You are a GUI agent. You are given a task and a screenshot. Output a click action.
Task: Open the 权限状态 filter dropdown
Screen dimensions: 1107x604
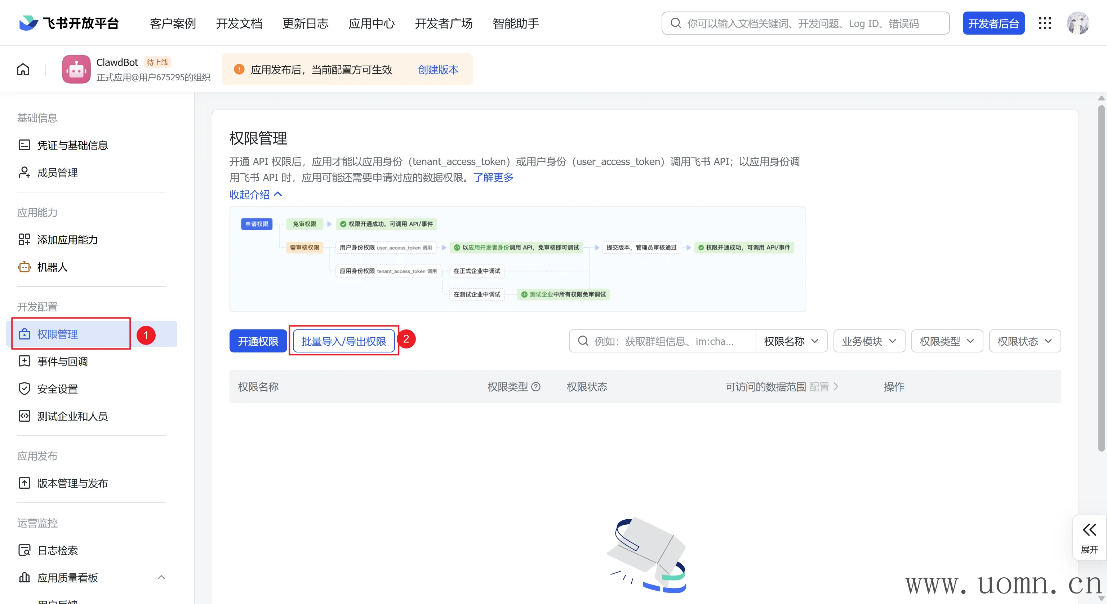point(1024,341)
